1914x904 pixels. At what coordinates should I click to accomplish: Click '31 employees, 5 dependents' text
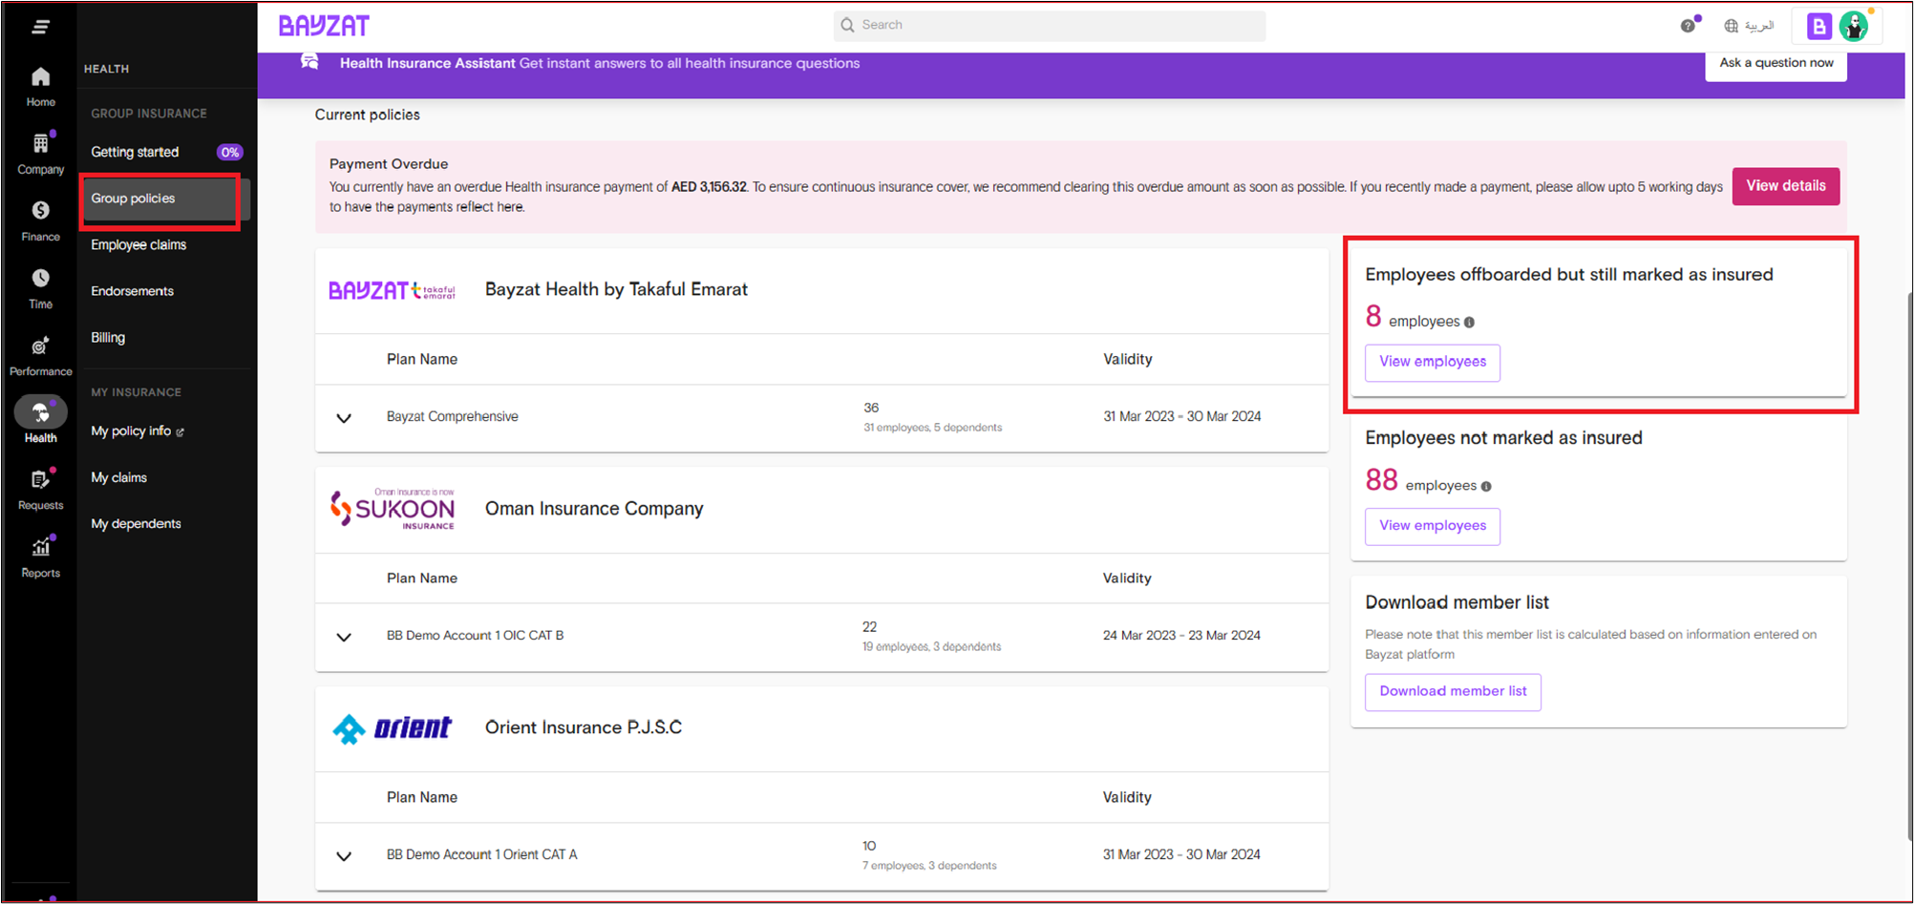(932, 428)
